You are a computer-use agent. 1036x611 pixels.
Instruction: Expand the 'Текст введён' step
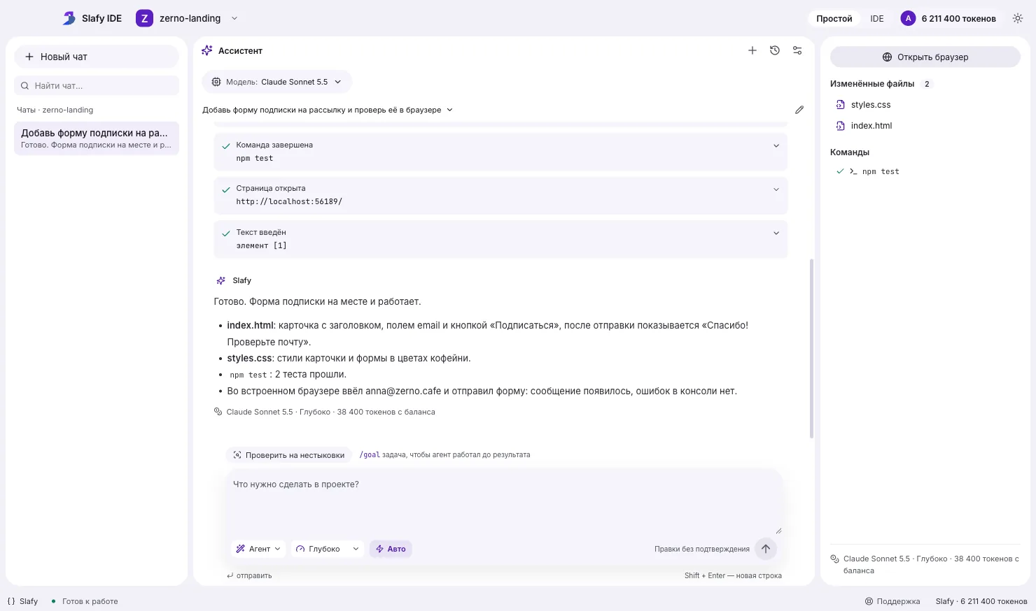coord(500,239)
